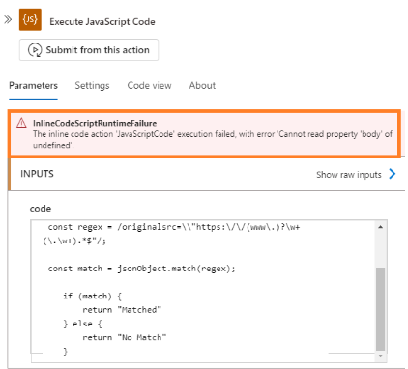Viewport: 408px width, 369px height.
Task: Click the Execute JavaScript Code title
Action: 102,21
